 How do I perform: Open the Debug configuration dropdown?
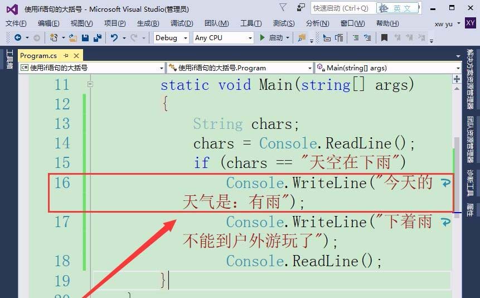[x=171, y=38]
